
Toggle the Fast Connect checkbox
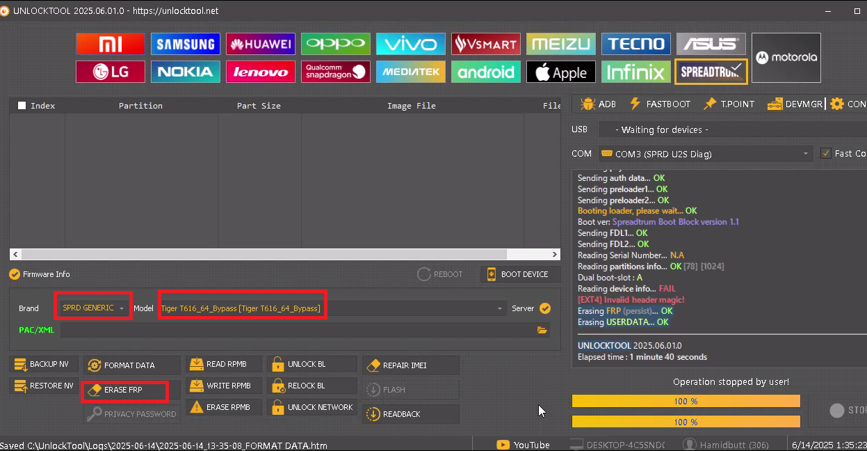(826, 153)
